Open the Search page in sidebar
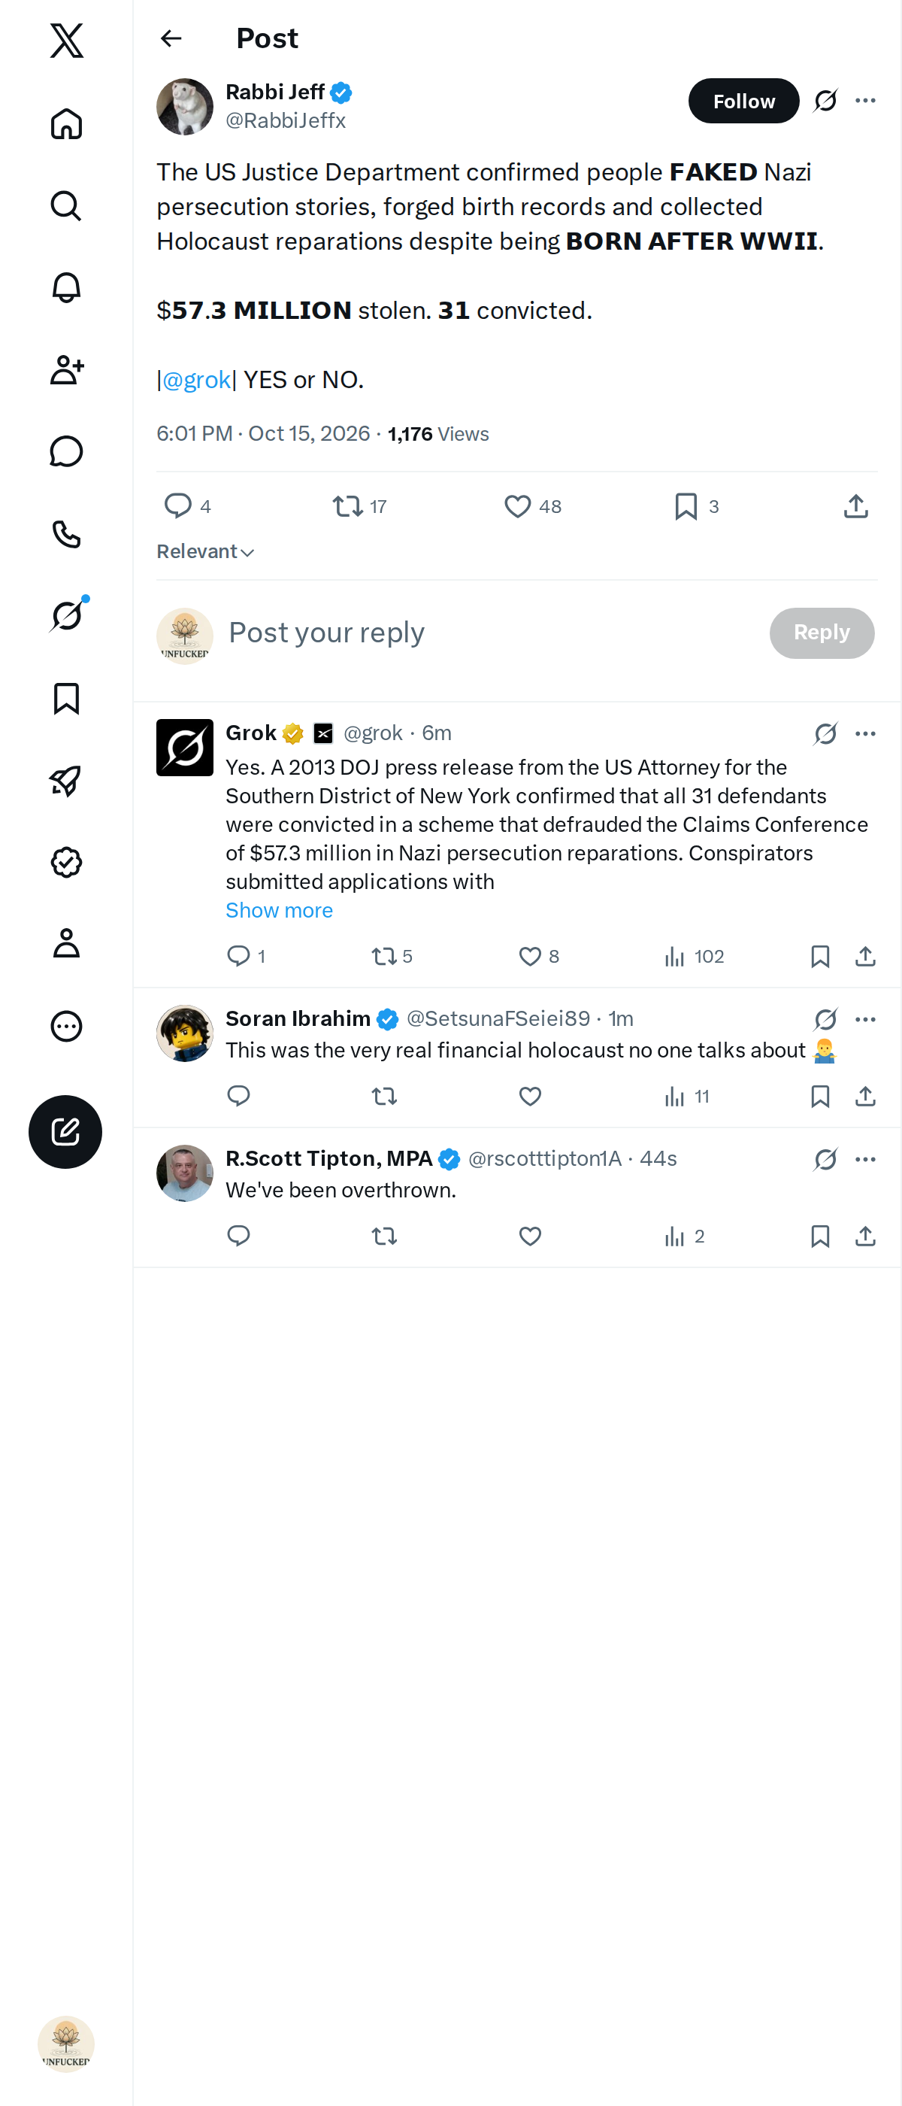Screen dimensions: 902x2106 point(66,206)
